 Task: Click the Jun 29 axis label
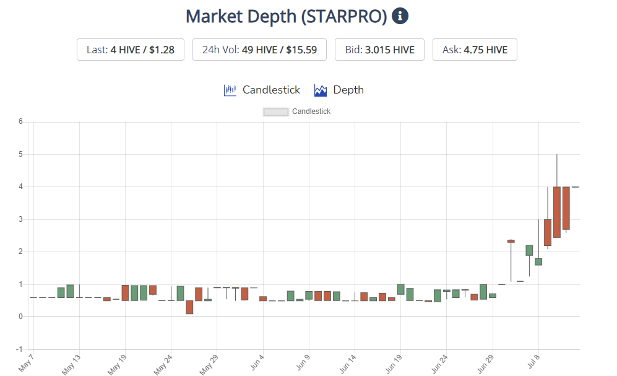pos(485,364)
